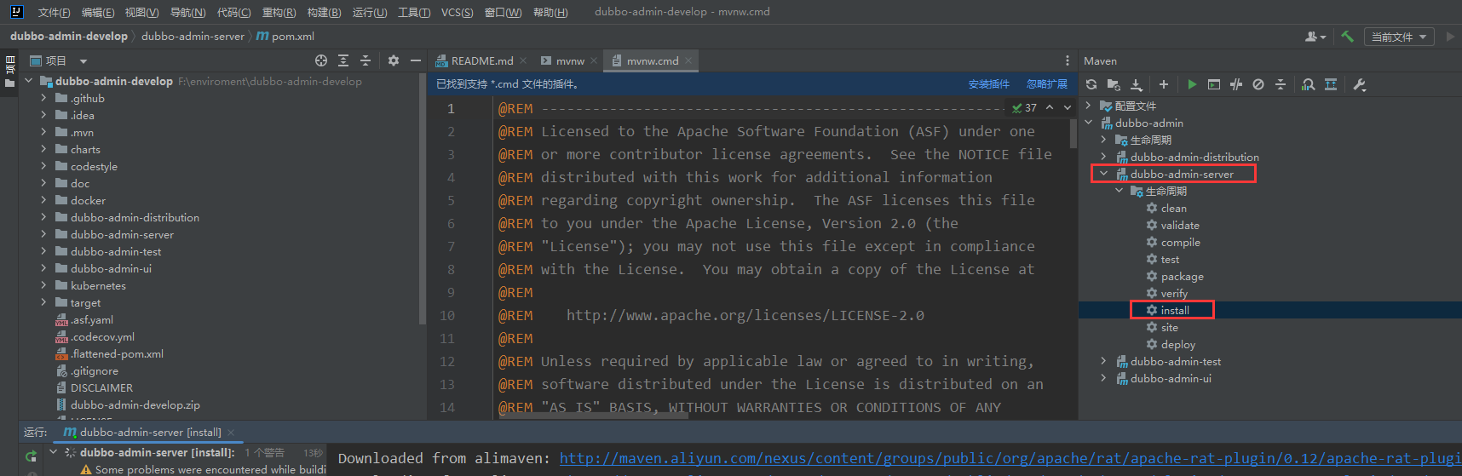Select dubbo-admin-server breadcrumb
The height and width of the screenshot is (476, 1462).
193,37
